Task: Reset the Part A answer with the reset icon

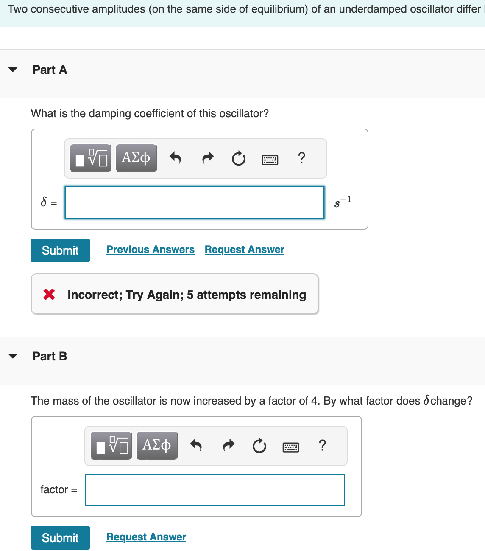Action: [238, 159]
